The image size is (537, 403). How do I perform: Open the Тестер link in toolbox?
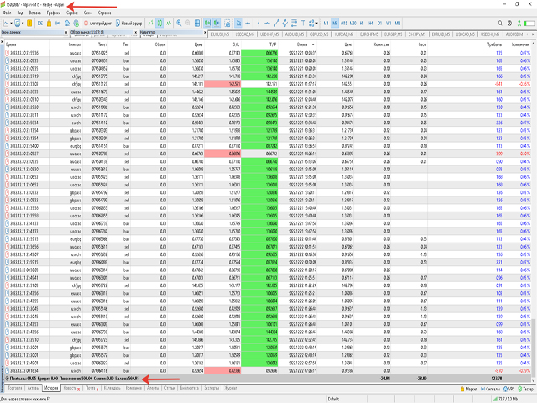tap(525, 389)
